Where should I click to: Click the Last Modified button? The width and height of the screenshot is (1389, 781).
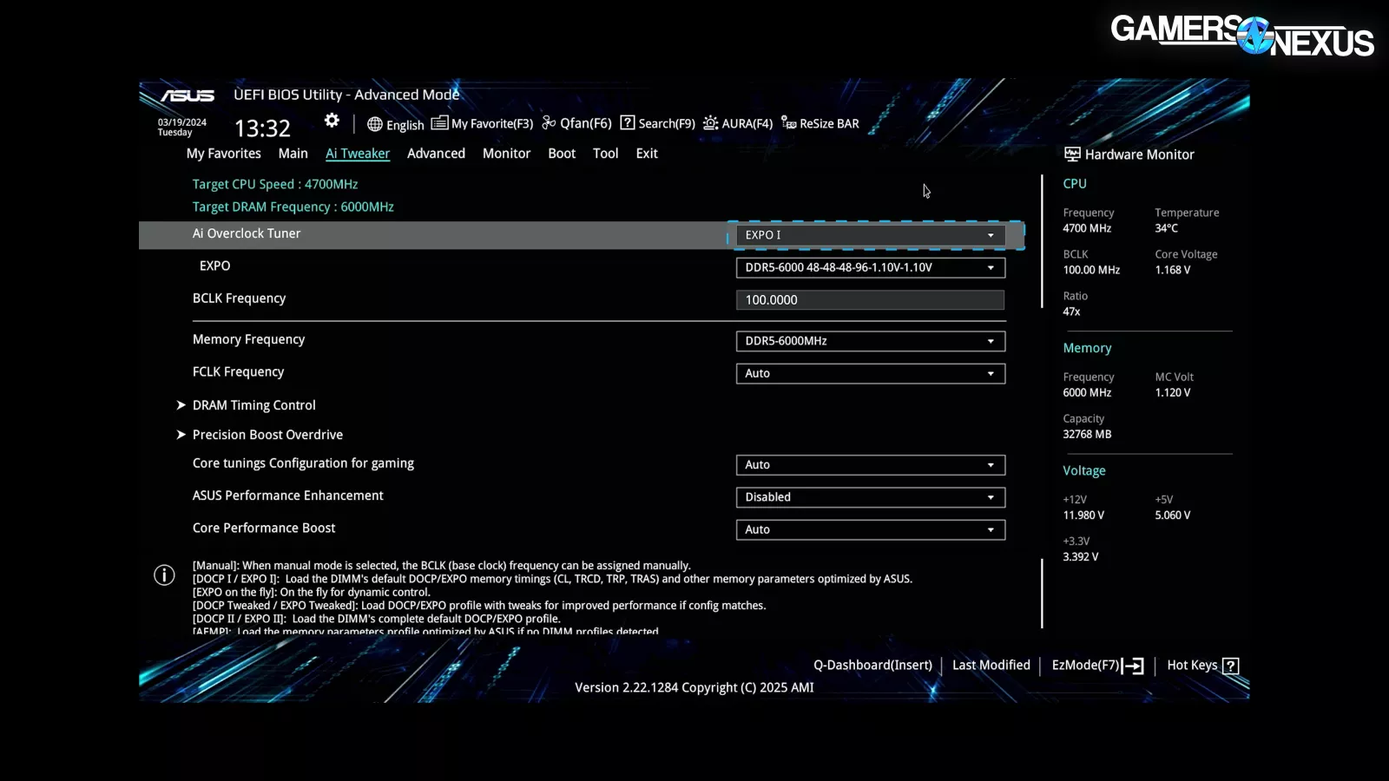[991, 666]
